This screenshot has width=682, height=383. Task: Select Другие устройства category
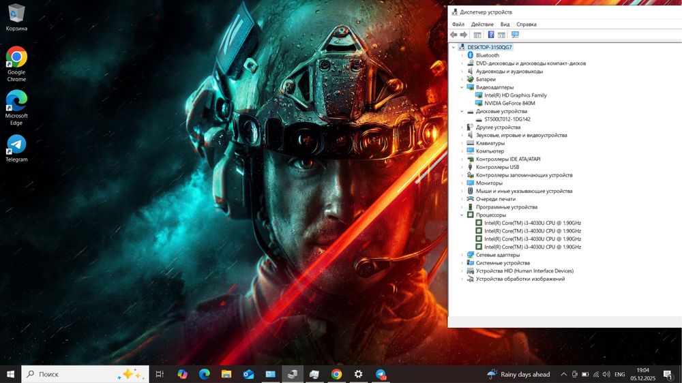tap(498, 127)
